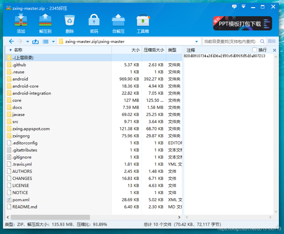The image size is (284, 234).
Task: Open the title bar menu triangle
Action: click(243, 7)
